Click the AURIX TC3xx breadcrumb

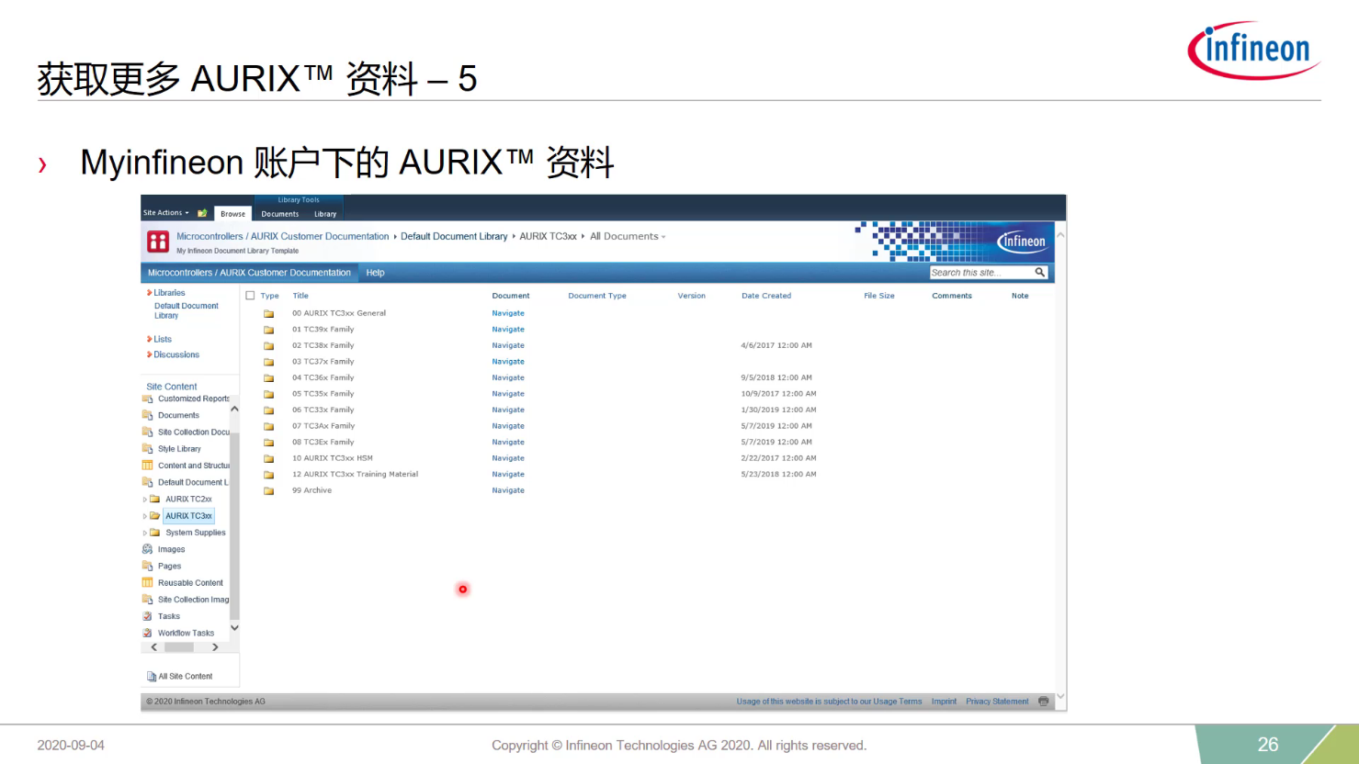548,236
